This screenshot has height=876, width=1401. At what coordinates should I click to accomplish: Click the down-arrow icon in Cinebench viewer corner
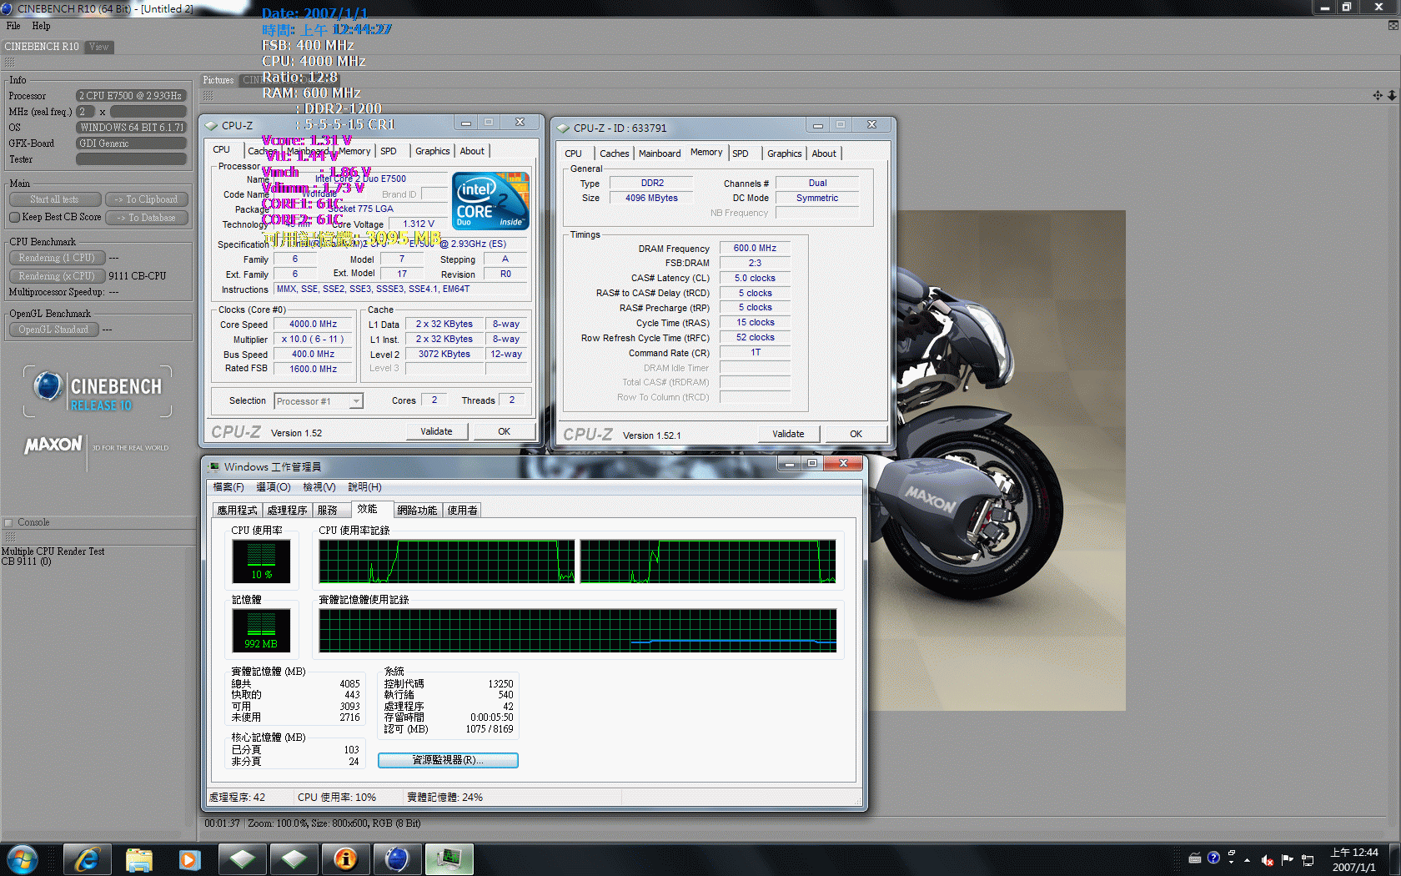click(x=1392, y=95)
